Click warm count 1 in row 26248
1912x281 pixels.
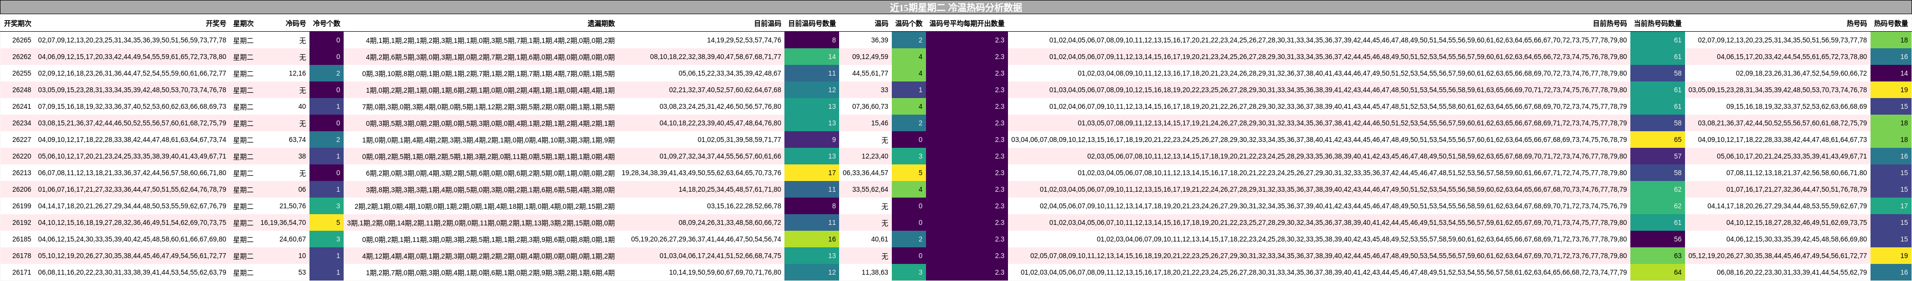click(909, 90)
